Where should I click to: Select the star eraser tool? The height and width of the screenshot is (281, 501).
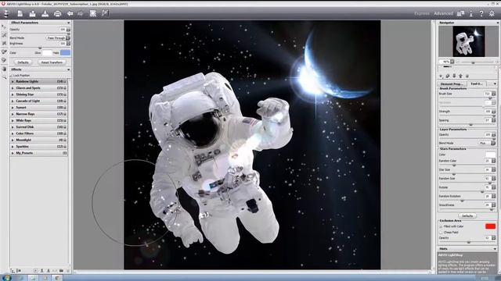pos(4,44)
